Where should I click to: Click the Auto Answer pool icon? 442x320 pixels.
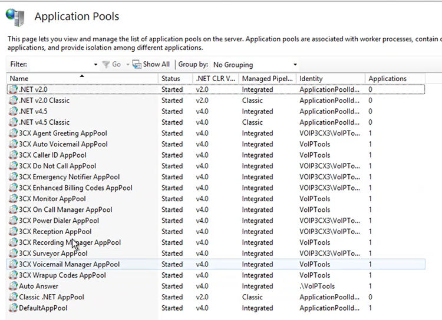click(13, 286)
